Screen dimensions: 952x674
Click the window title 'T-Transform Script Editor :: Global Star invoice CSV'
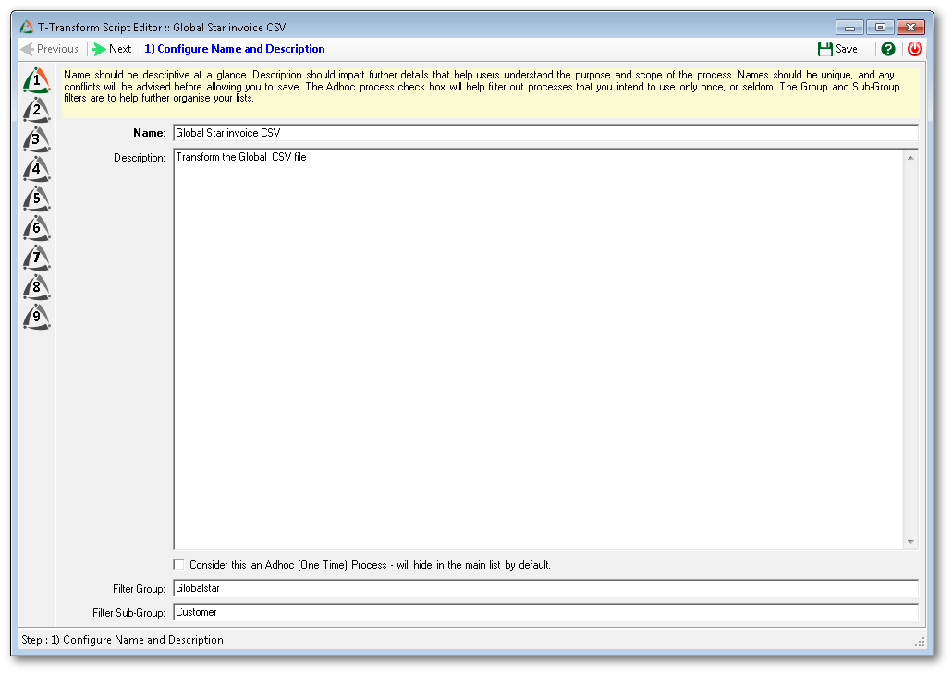click(162, 28)
